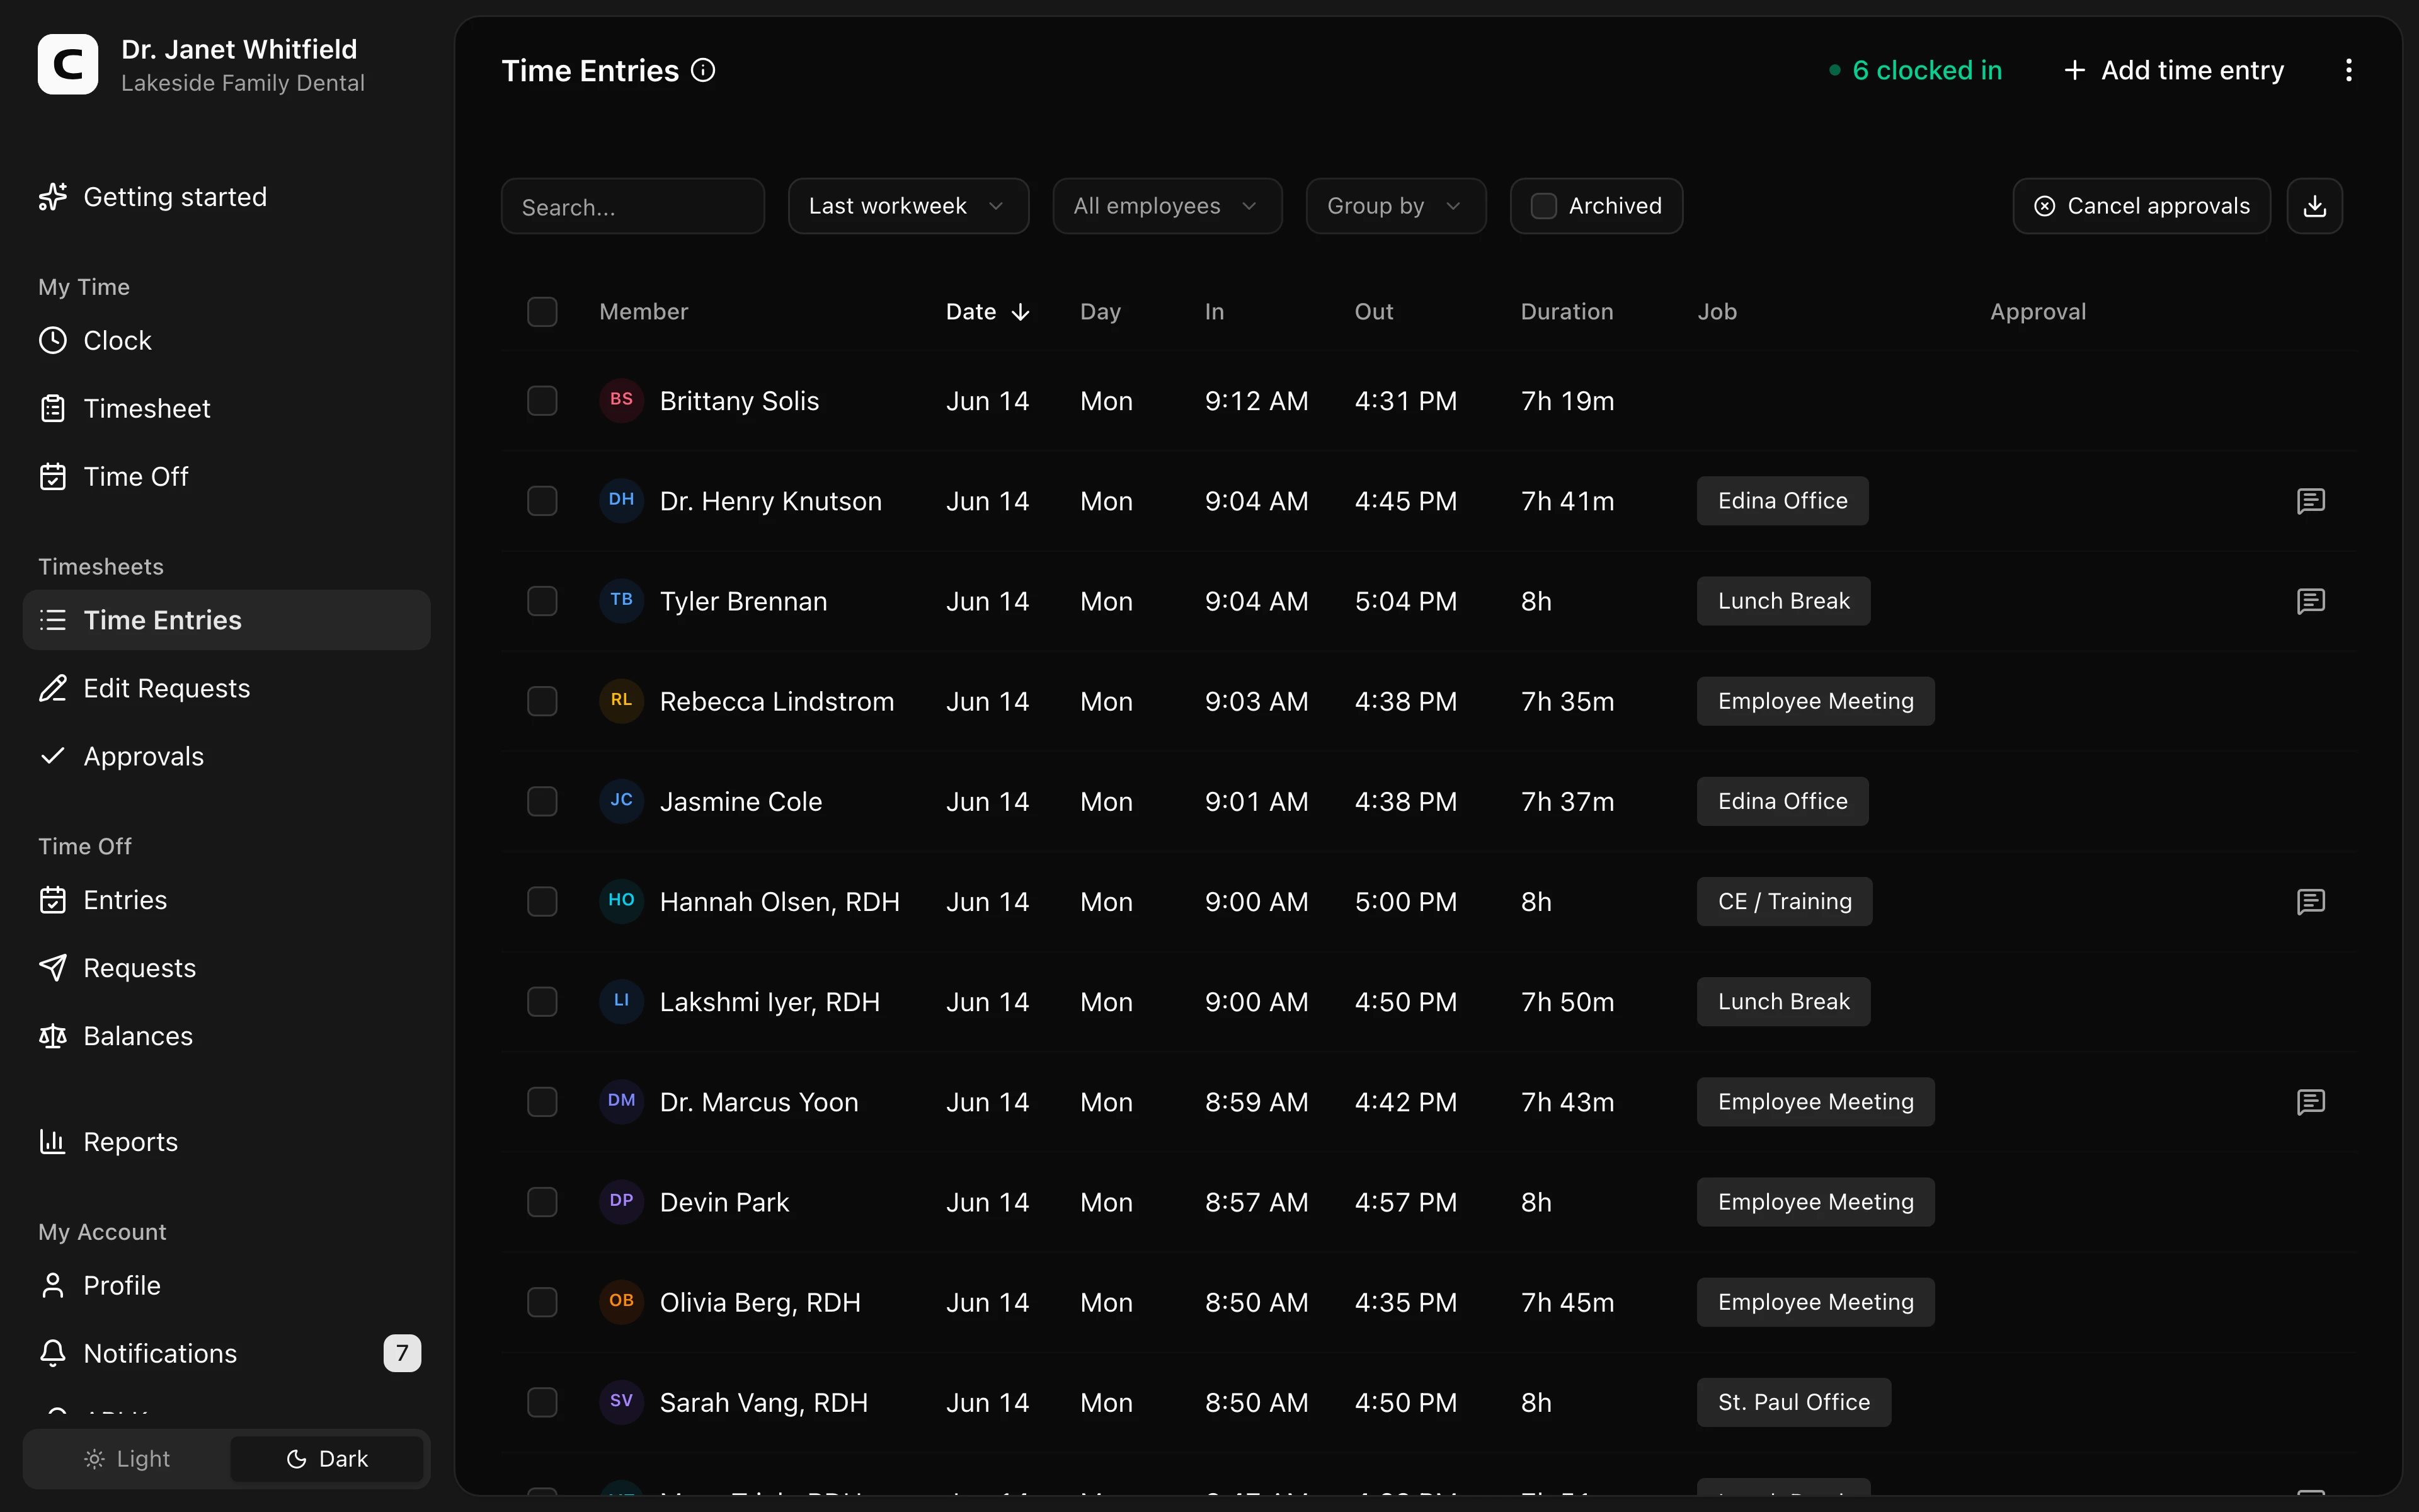
Task: Click Lakshmi Iyer's 7h 50m duration
Action: point(1567,1002)
